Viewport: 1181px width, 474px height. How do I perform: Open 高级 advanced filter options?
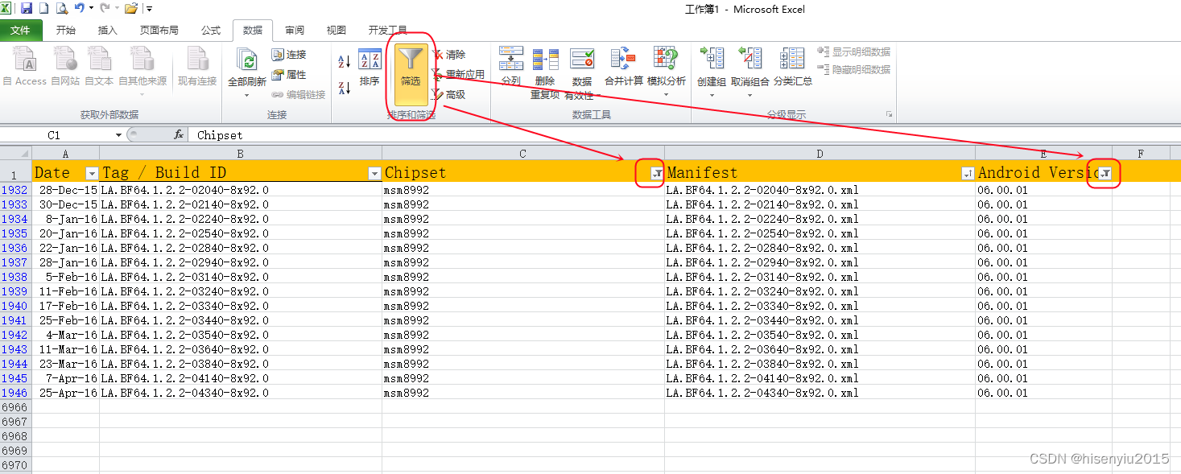click(448, 95)
